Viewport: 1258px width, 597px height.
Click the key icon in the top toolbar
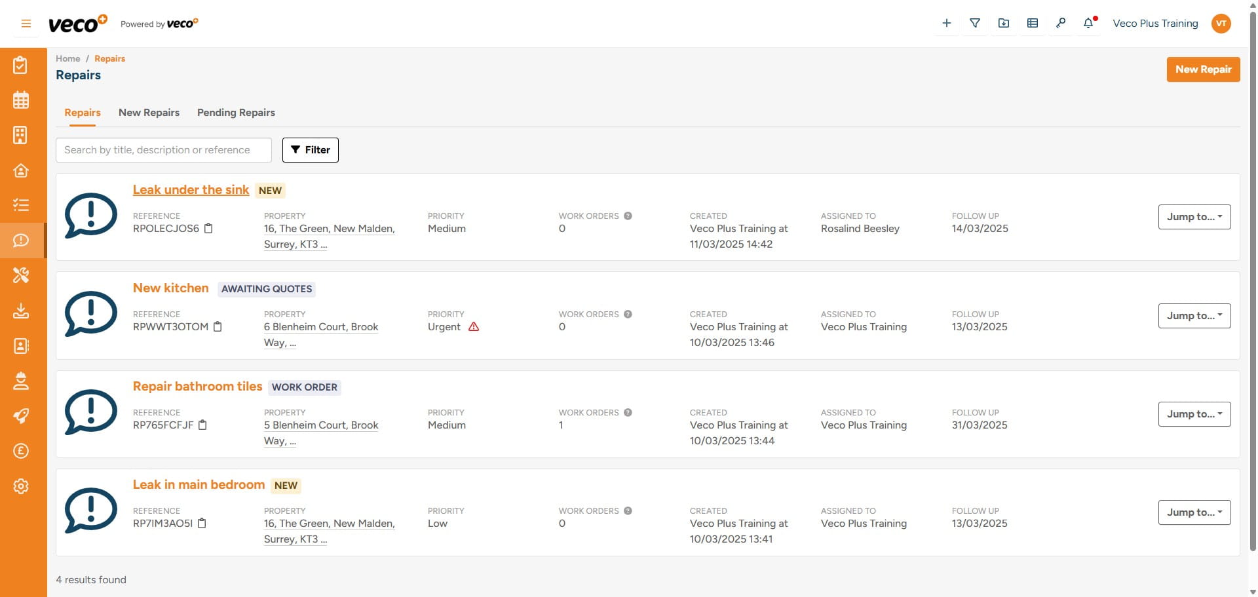(x=1061, y=23)
